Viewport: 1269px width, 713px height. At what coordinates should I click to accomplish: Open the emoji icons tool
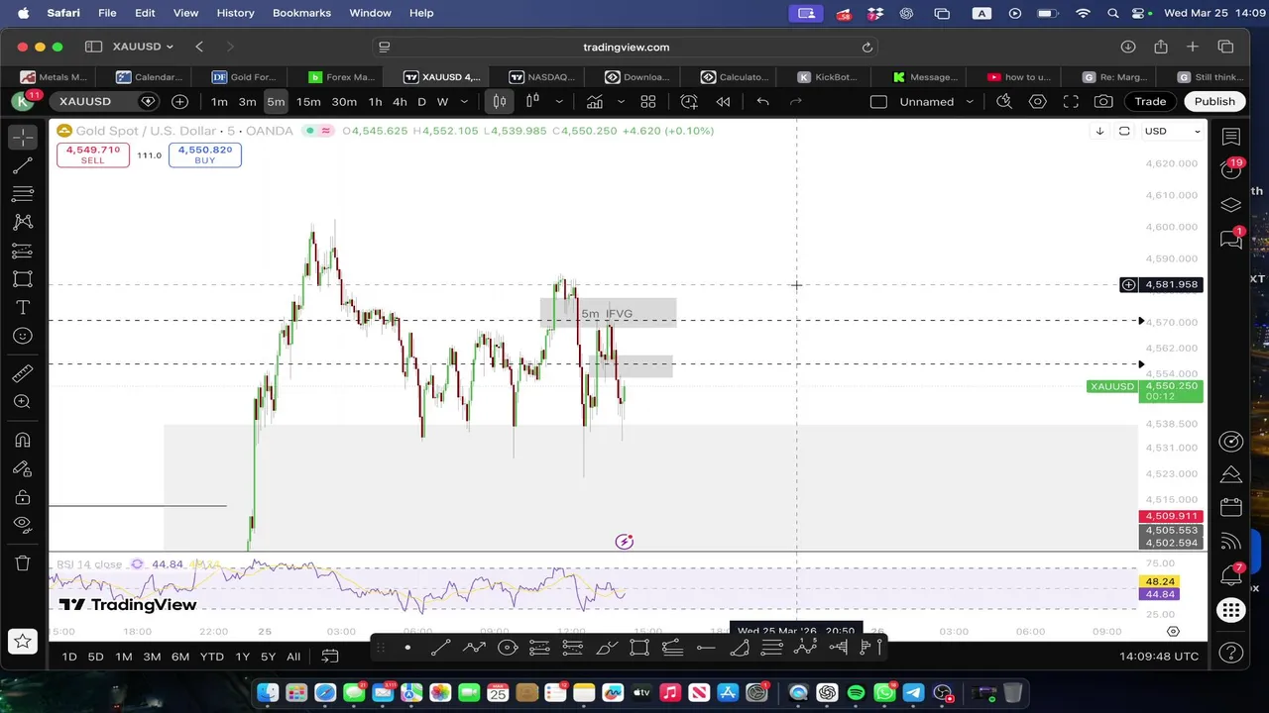tap(23, 337)
